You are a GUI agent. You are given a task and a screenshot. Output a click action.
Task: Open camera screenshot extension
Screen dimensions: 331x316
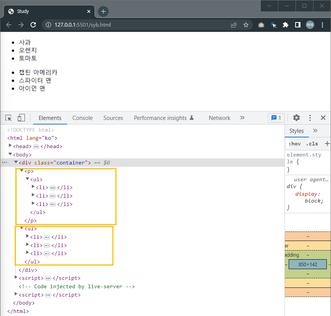[x=261, y=25]
